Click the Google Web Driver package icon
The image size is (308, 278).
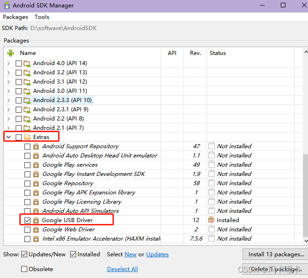click(36, 230)
